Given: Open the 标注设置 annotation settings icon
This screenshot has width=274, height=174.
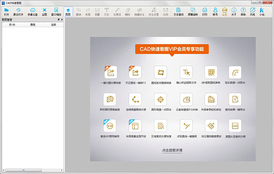Looking at the screenshot, I should click(x=154, y=12).
